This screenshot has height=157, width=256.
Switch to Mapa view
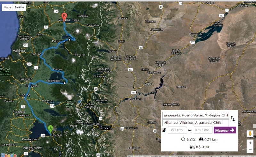[7, 7]
